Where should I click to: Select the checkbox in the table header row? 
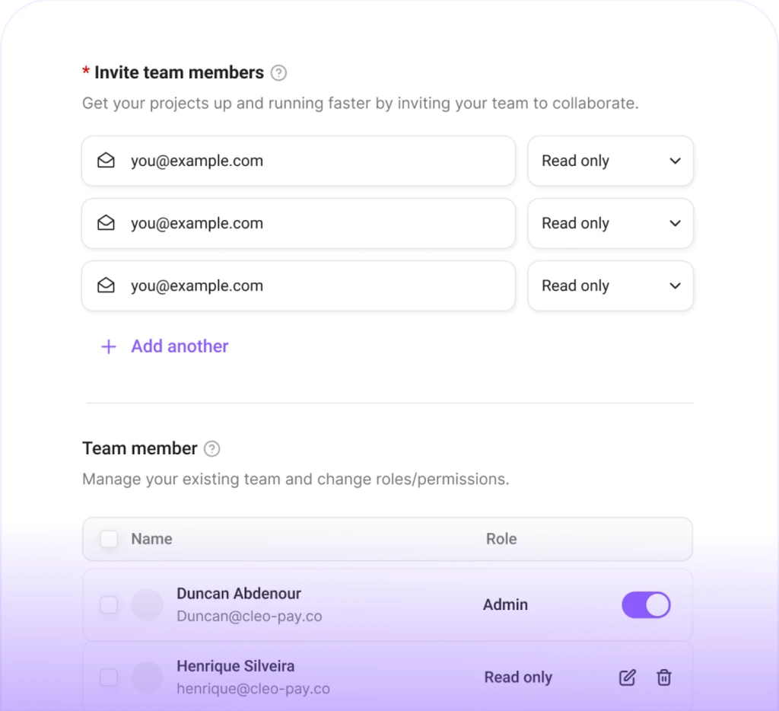(109, 538)
